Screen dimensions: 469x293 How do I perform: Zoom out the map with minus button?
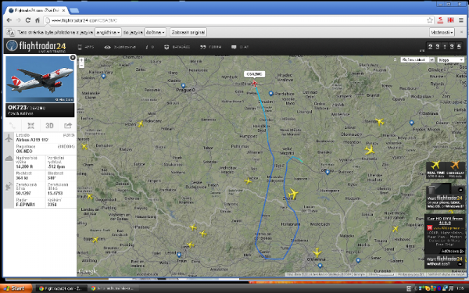pyautogui.click(x=81, y=65)
